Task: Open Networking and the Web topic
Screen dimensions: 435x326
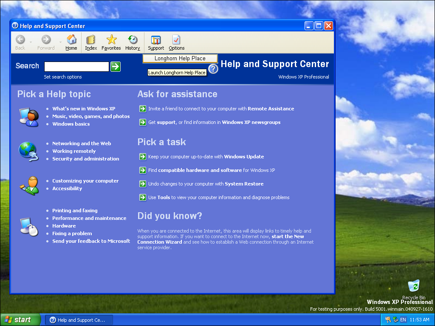Action: [82, 143]
